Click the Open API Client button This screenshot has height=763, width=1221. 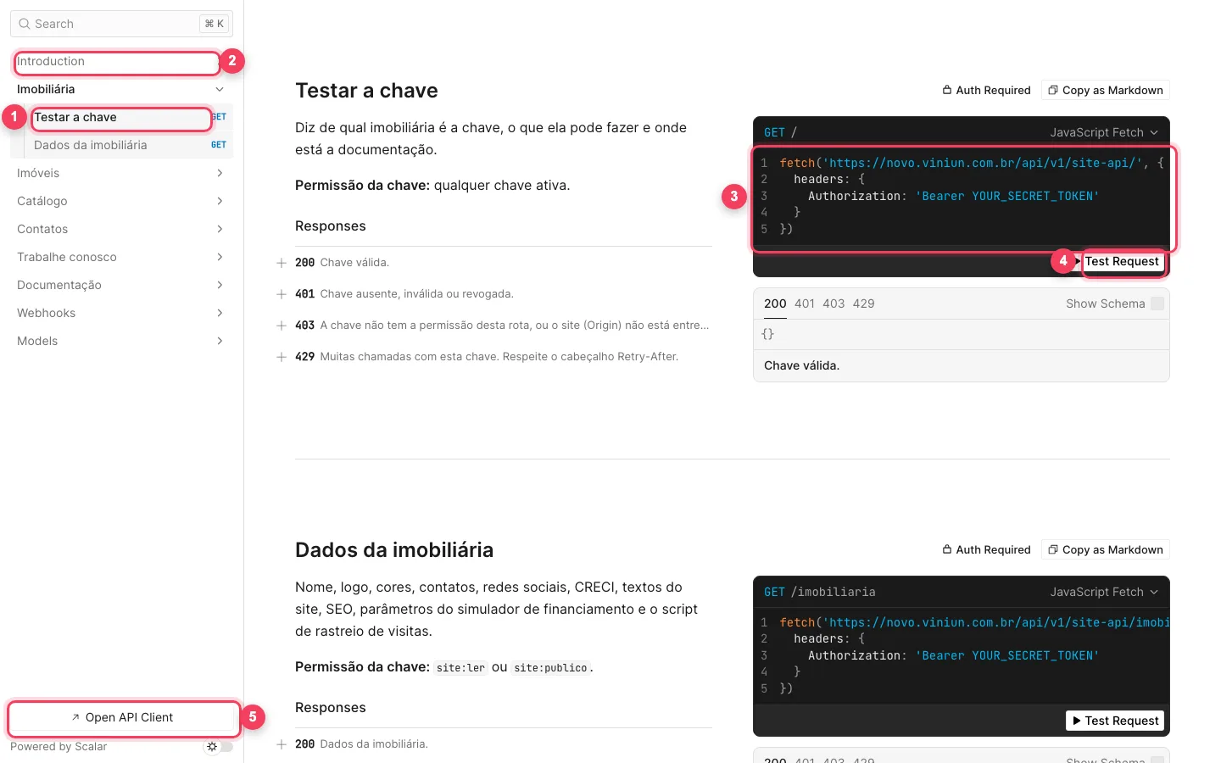[x=122, y=717]
